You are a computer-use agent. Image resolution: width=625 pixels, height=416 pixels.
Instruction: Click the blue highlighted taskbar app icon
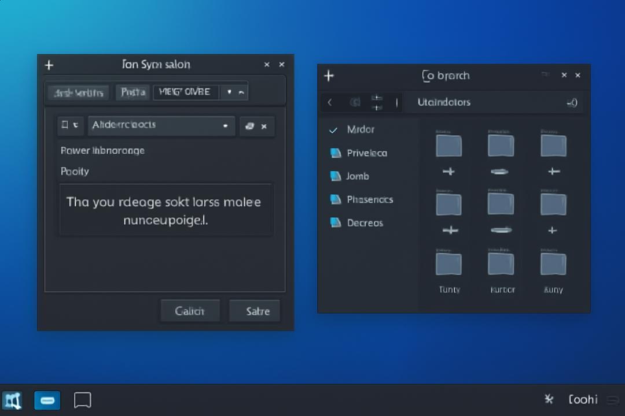click(47, 400)
